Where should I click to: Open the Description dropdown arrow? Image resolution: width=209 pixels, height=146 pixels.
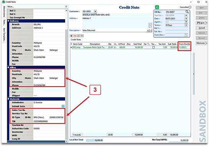coord(148,30)
